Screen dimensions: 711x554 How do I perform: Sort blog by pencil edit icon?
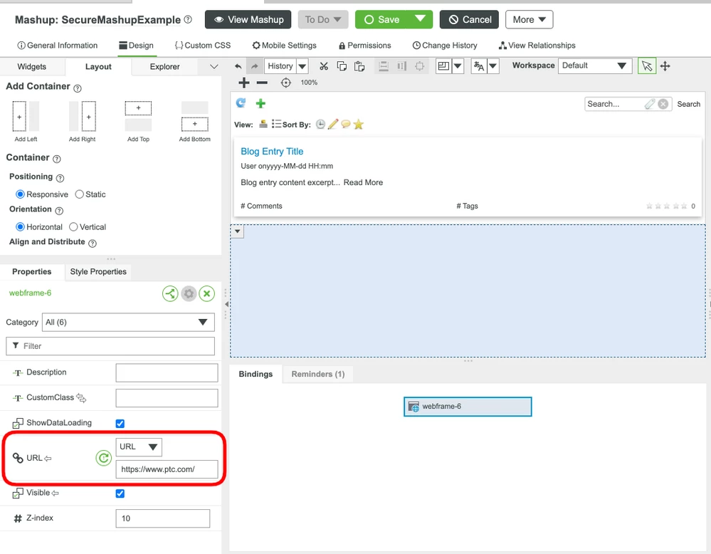[x=333, y=125]
